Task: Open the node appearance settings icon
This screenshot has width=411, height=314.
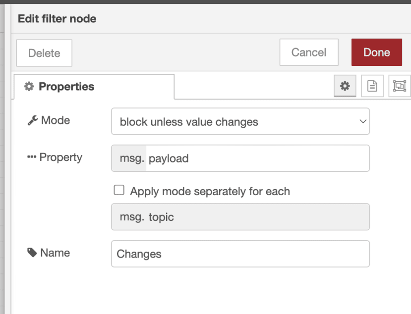Action: [x=399, y=86]
